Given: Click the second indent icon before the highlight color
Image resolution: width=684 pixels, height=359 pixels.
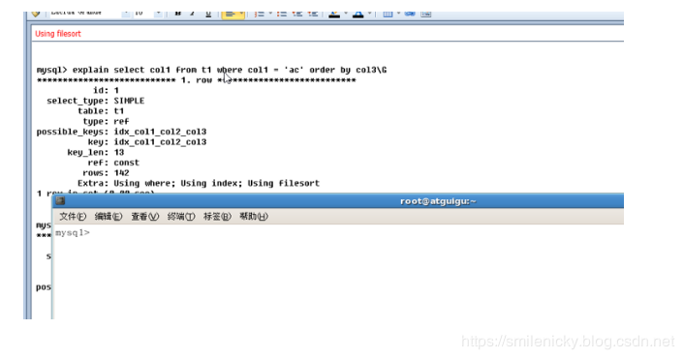Looking at the screenshot, I should 312,14.
